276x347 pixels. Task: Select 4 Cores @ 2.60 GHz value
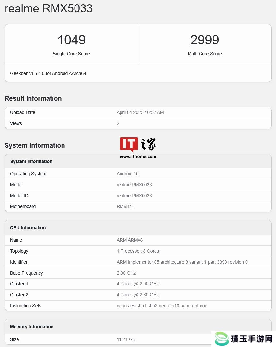138,295
